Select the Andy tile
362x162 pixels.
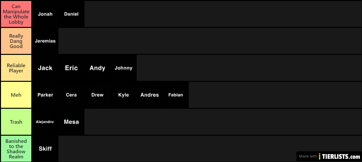[x=98, y=68]
